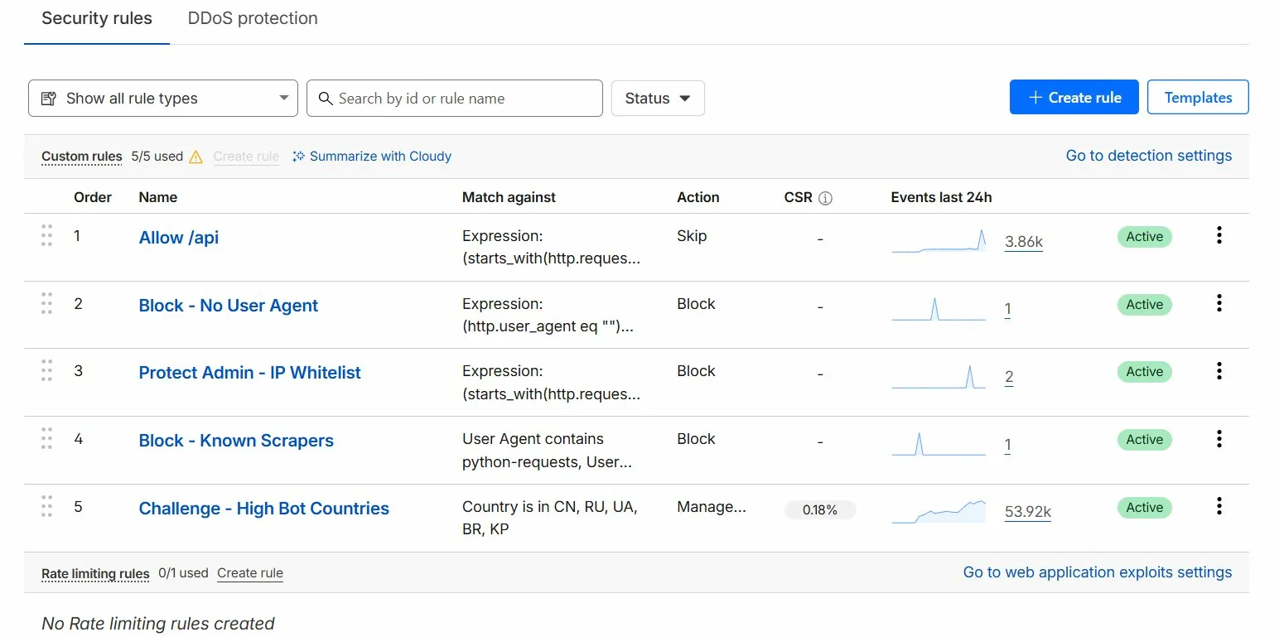Click the events sparkline for Allow /api
The width and height of the screenshot is (1284, 637).
[939, 240]
